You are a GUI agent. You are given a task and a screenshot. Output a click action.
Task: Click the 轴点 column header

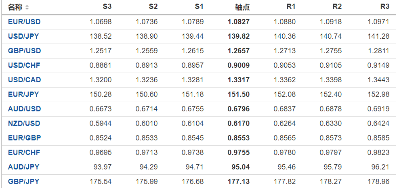tap(242, 7)
